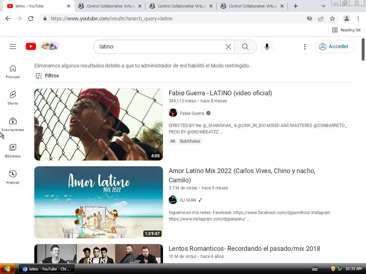Click Fabiø Guerra channel avatar
The height and width of the screenshot is (274, 366).
pyautogui.click(x=173, y=113)
